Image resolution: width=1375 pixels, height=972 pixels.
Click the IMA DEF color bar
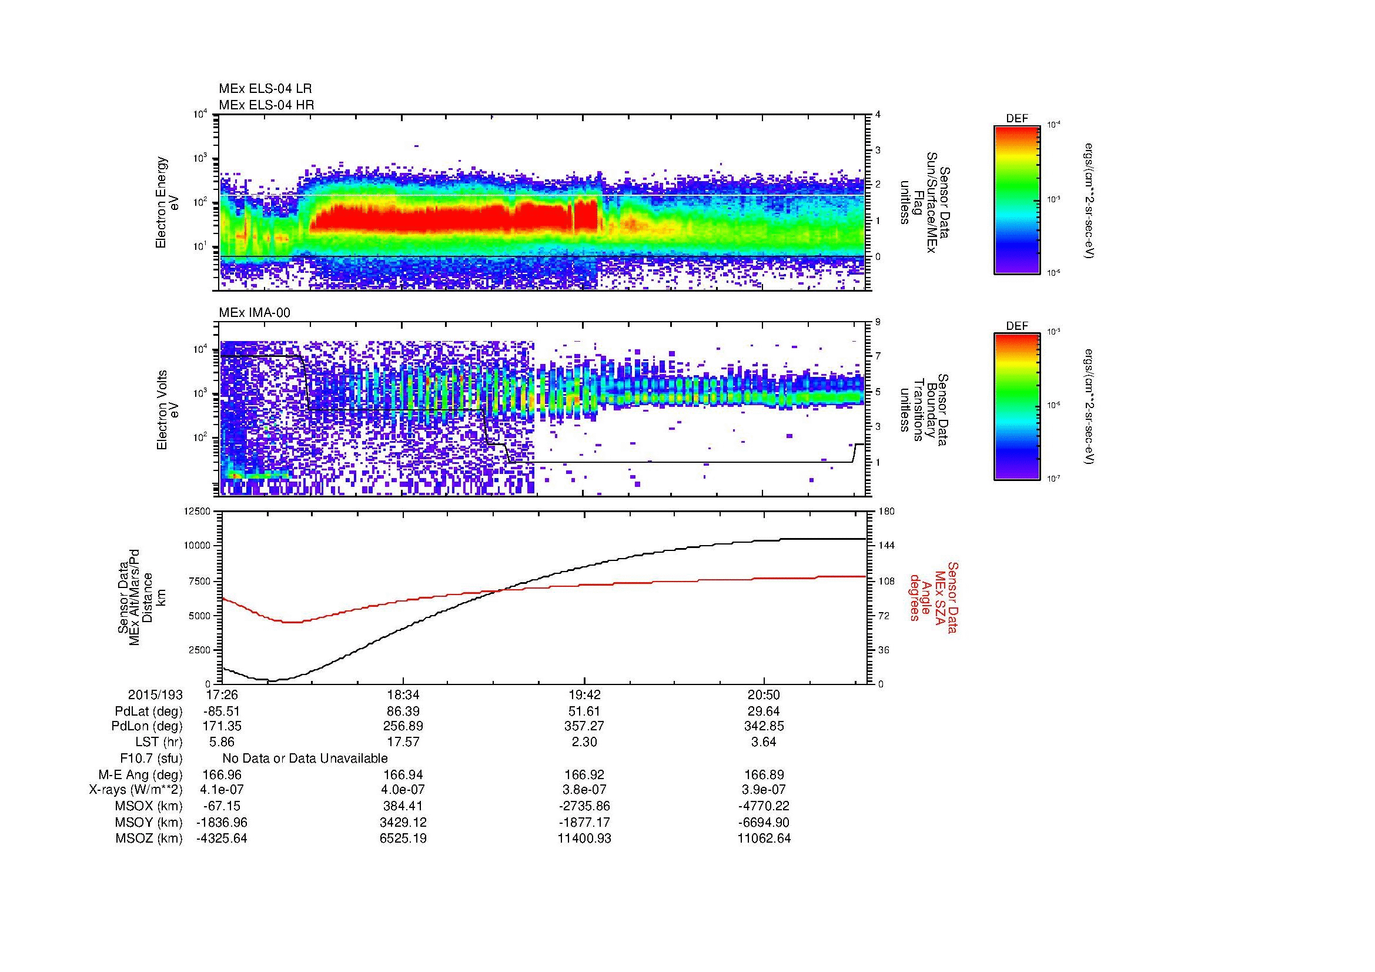pos(1016,407)
